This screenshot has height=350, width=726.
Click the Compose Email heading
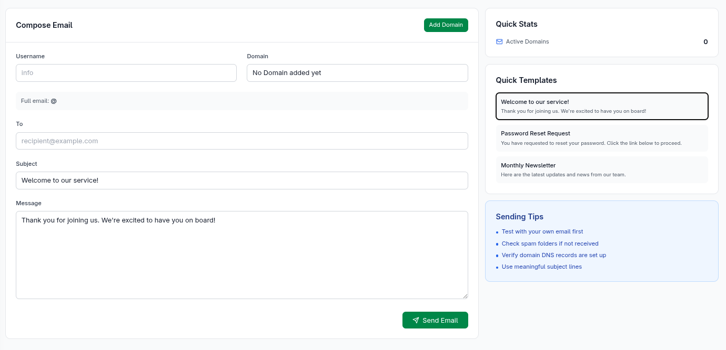coord(44,25)
